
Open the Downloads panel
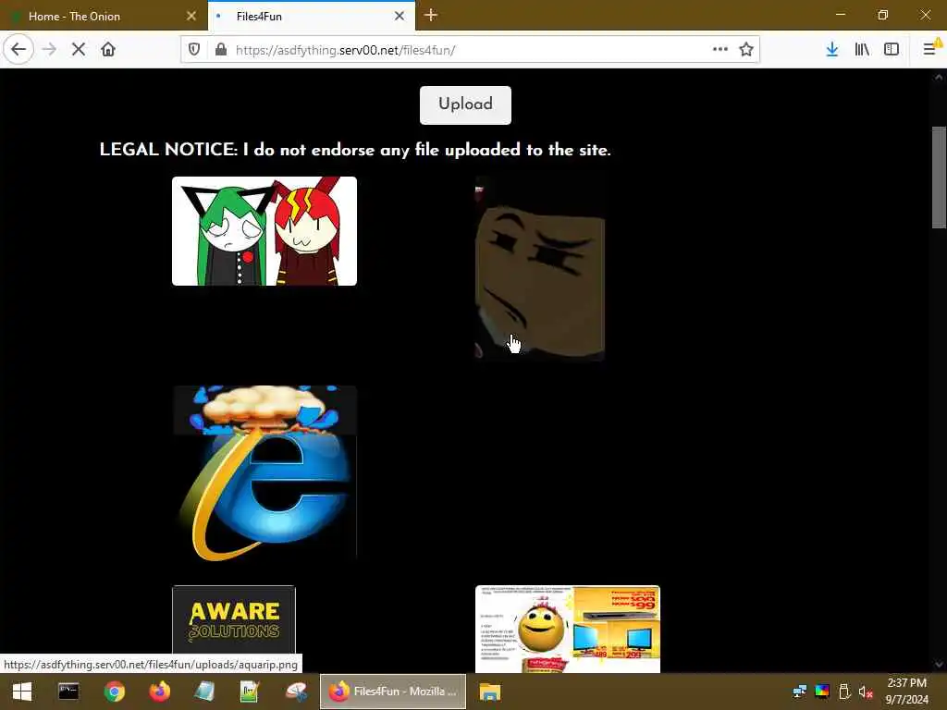click(832, 50)
